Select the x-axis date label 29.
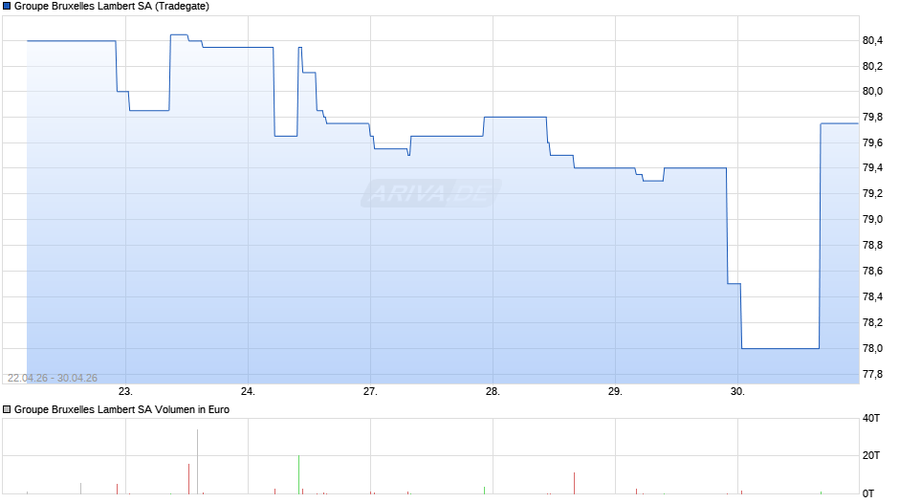 (x=615, y=392)
